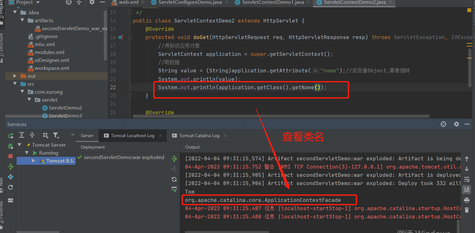Image resolution: width=475 pixels, height=233 pixels.
Task: Collapse the servlet package
Action: click(x=30, y=100)
